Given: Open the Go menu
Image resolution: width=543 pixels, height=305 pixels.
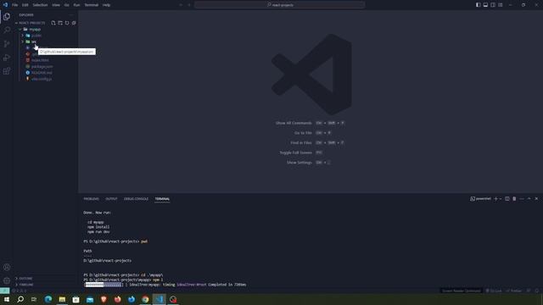Looking at the screenshot, I should click(66, 5).
